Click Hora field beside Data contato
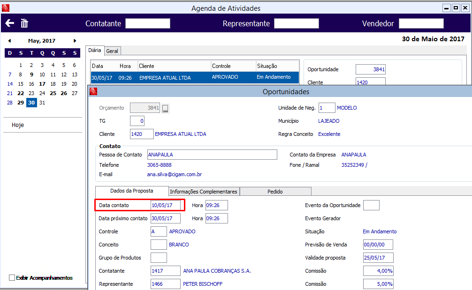The width and height of the screenshot is (472, 290). point(217,205)
